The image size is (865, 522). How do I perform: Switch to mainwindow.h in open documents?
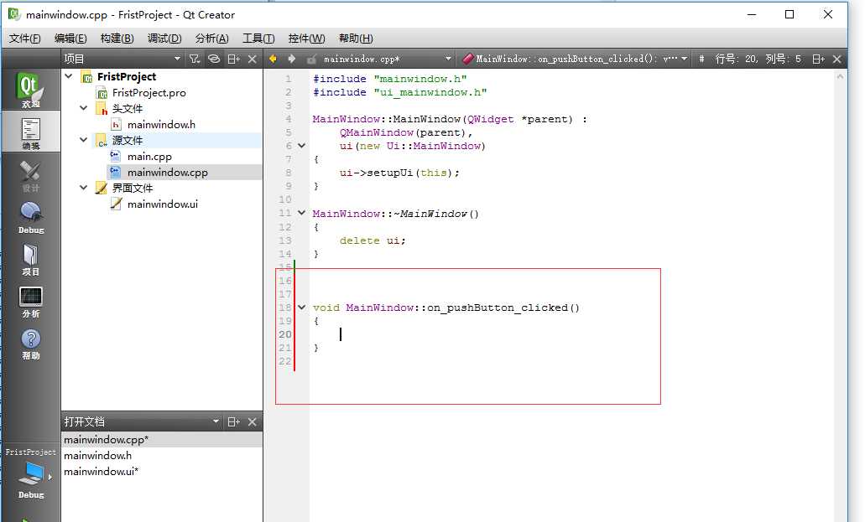pos(162,456)
